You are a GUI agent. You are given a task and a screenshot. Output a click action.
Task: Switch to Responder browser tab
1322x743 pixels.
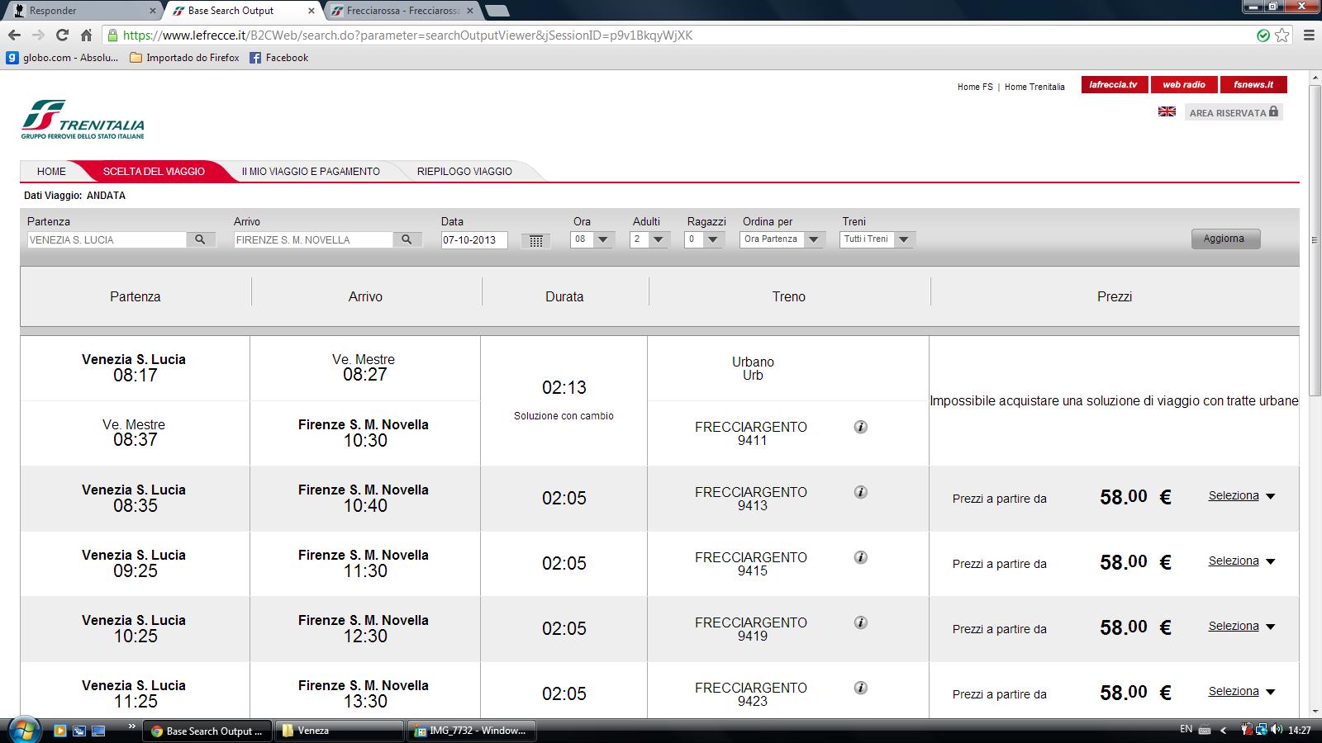(83, 11)
